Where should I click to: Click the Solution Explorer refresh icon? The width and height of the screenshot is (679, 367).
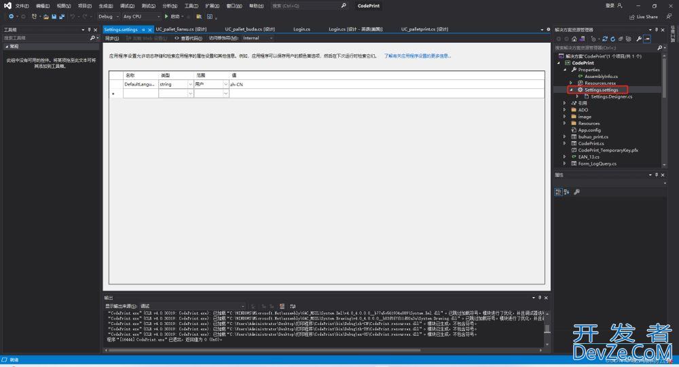click(612, 39)
